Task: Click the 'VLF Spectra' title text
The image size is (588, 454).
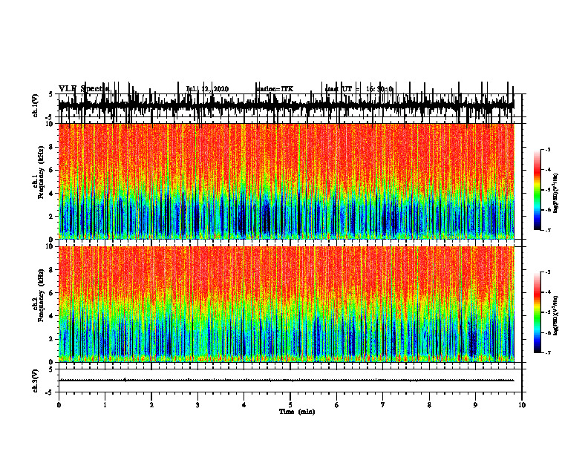Action: coord(84,89)
